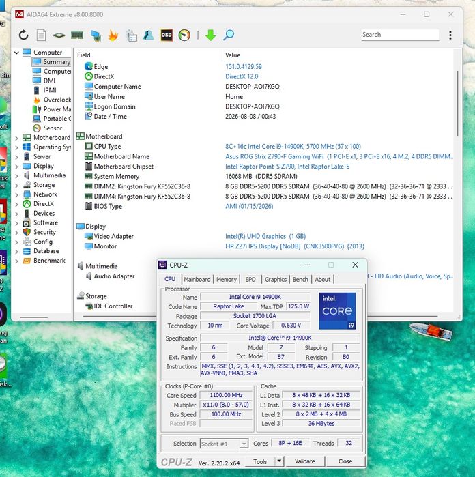Image resolution: width=475 pixels, height=477 pixels.
Task: Expand the Motherboard tree node
Action: point(17,138)
